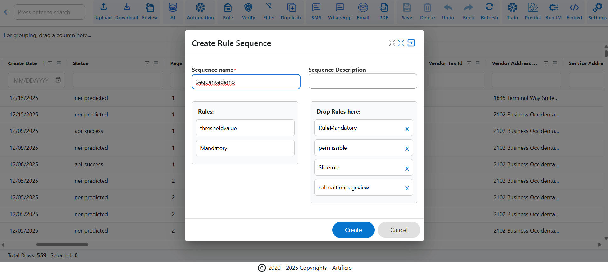
Task: Open the Vendor Tax Id column menu
Action: tap(478, 63)
